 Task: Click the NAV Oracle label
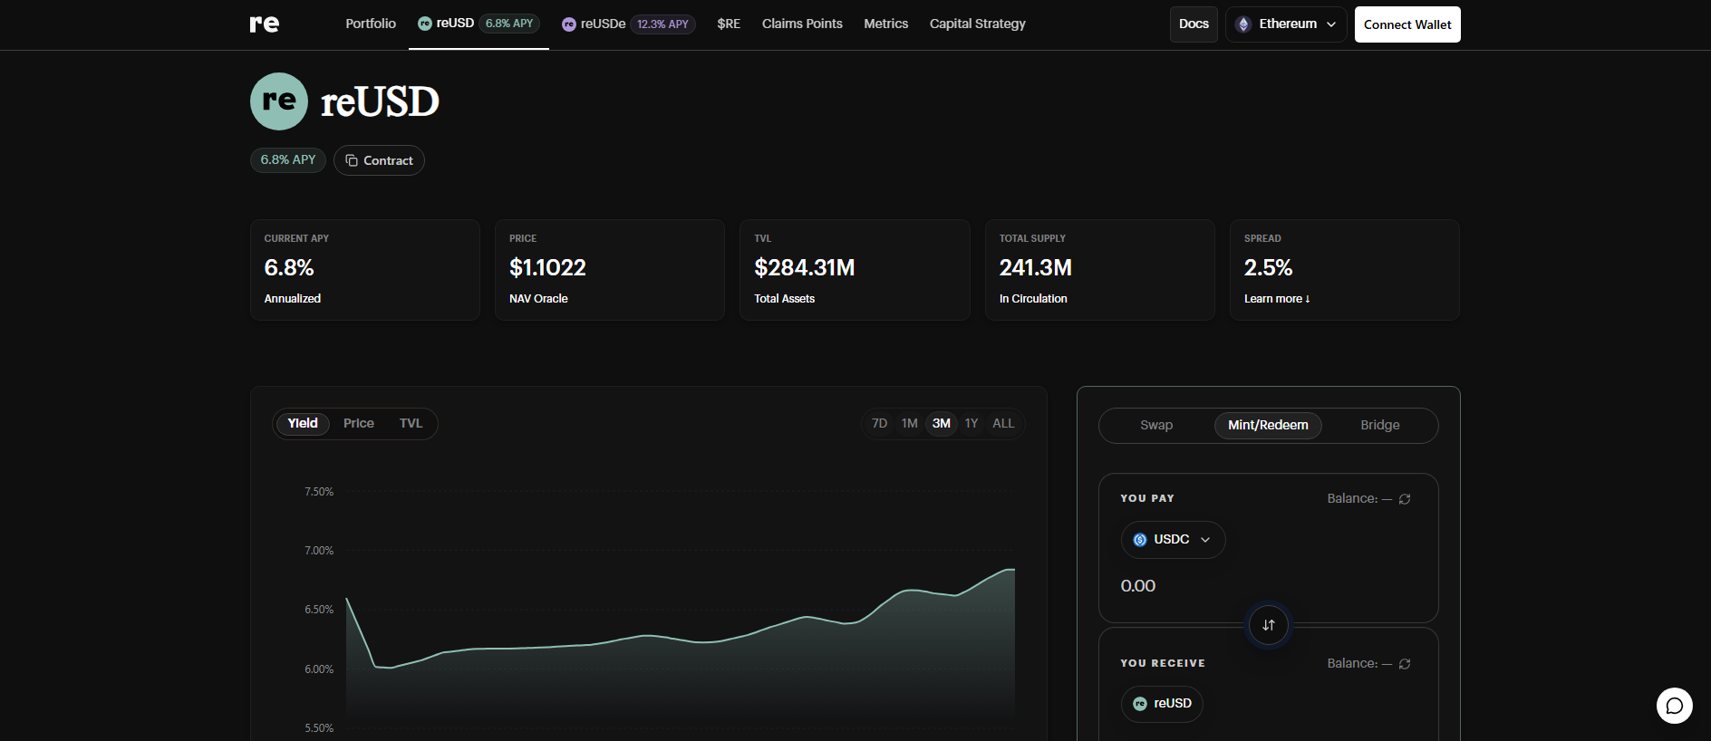tap(538, 299)
